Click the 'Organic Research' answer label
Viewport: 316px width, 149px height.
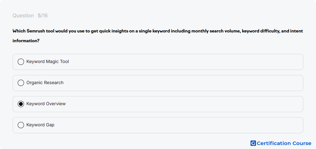coord(45,83)
